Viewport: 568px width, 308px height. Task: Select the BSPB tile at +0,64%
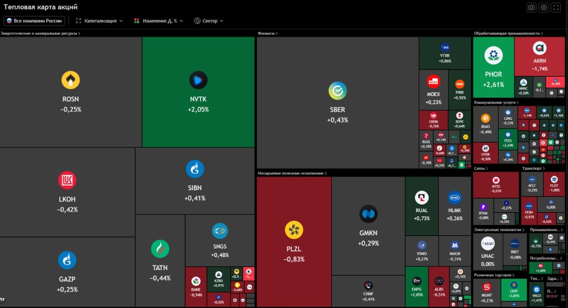[460, 120]
